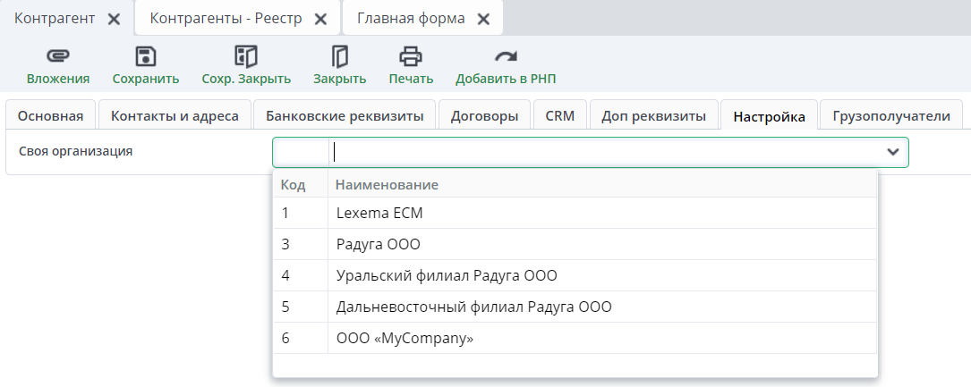Click the Добавить в РНП arrow icon
This screenshot has height=387, width=971.
point(506,57)
